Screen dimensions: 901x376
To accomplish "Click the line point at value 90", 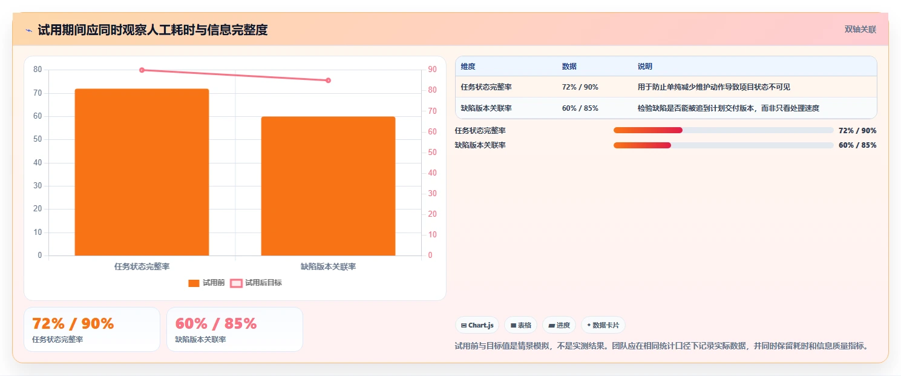I will pos(142,70).
